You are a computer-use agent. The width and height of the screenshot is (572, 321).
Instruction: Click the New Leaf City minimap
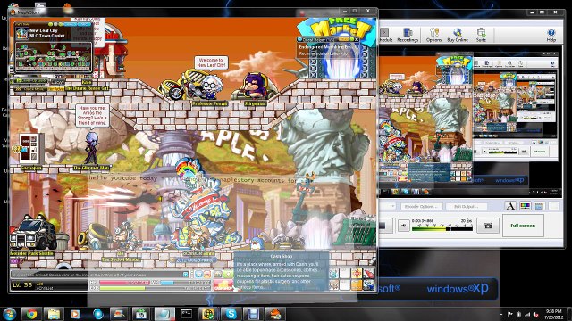pyautogui.click(x=54, y=57)
